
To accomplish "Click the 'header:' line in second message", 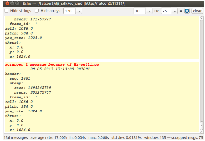I will [13, 74].
